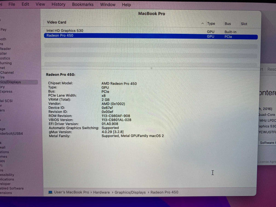Screen dimensions: 276x207
Task: Select Developer in the sidebar
Action: (x=5, y=184)
